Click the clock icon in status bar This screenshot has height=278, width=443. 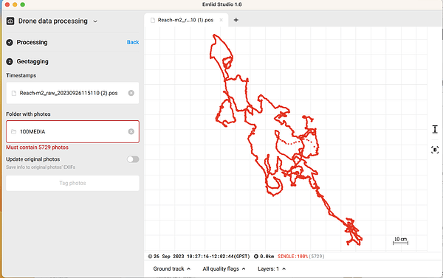pyautogui.click(x=150, y=257)
